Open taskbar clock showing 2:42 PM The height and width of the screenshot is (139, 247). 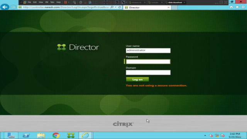(235, 136)
